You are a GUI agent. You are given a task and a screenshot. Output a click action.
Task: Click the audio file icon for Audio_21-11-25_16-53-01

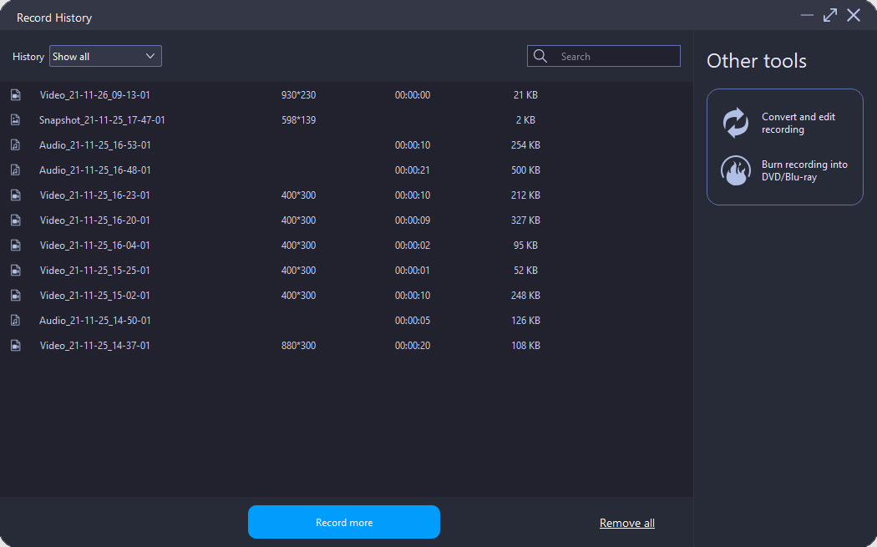pos(16,145)
